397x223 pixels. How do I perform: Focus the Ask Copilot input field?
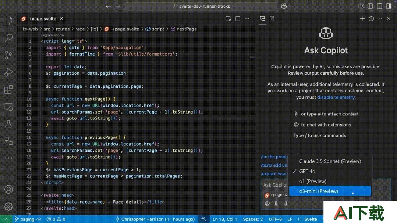tap(275, 185)
